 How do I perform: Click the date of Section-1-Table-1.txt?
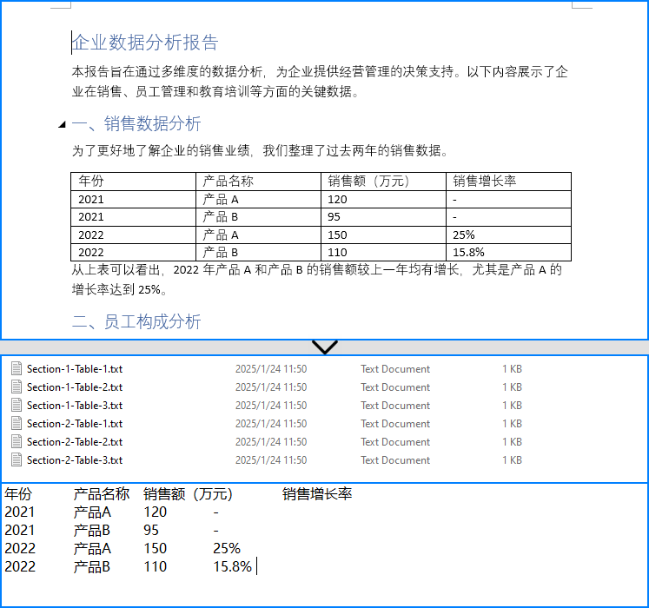(x=271, y=369)
